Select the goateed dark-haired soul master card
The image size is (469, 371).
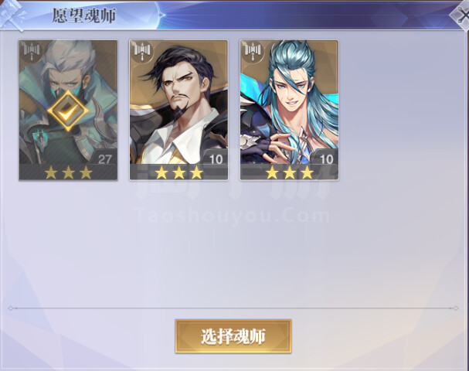(x=178, y=111)
